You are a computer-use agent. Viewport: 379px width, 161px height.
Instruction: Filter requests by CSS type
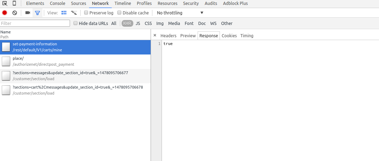coord(148,23)
